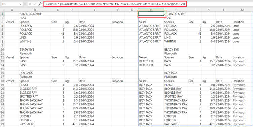Click RAY BACKS in column B
253x127 pixels.
(x=27, y=124)
